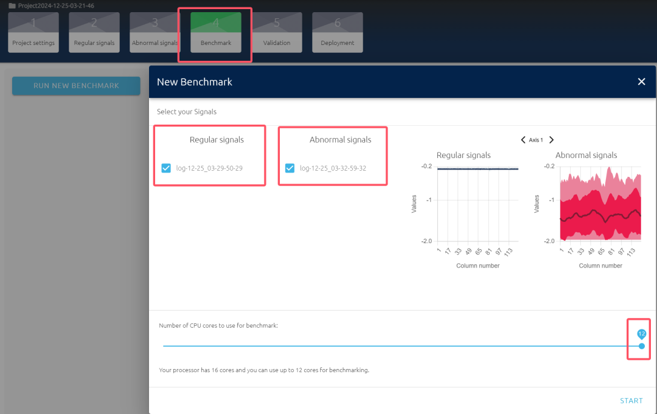Click the regular signal file name label
Screen dimensions: 657x414
(209, 168)
